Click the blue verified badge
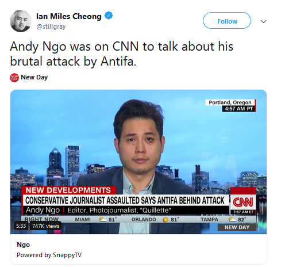Screen dimensions: 281x267 click(109, 16)
